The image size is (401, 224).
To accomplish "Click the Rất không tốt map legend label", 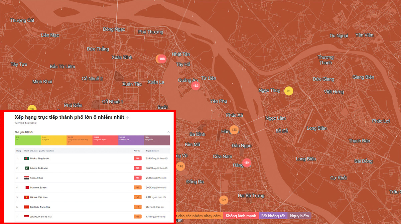I will (x=273, y=216).
